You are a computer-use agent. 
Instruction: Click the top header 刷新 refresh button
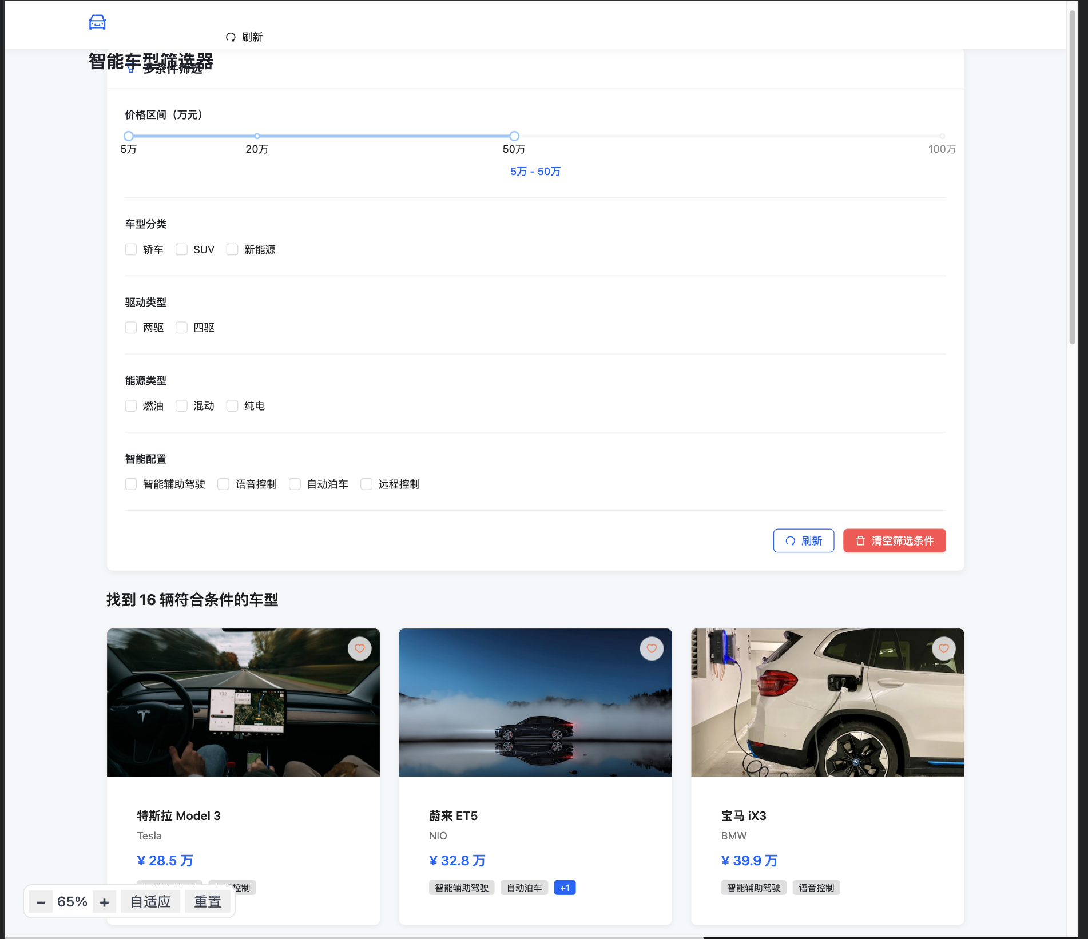(244, 37)
